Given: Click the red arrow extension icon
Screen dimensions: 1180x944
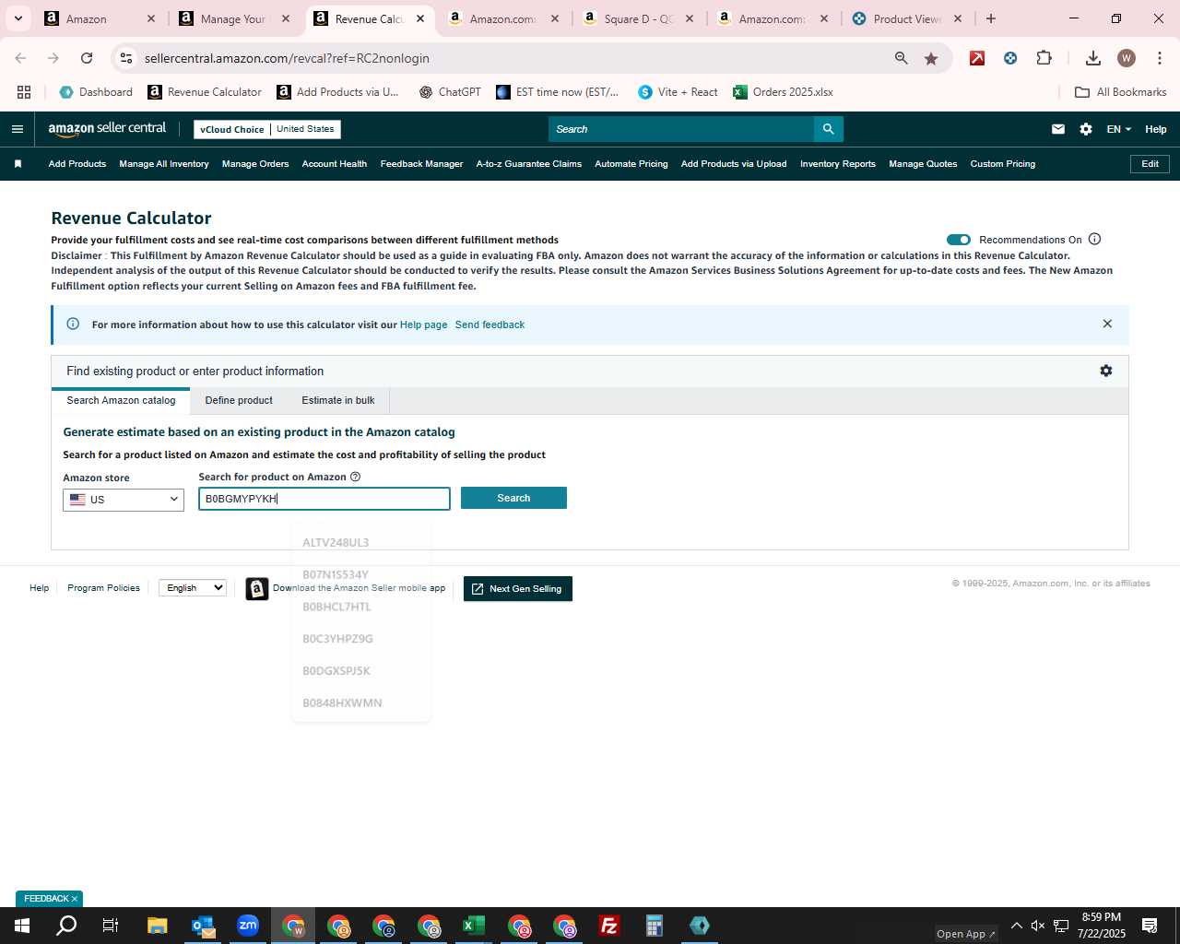Looking at the screenshot, I should (977, 58).
